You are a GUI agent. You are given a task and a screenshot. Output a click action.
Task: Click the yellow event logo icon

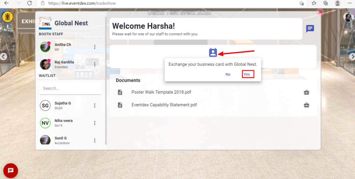(x=8, y=17)
